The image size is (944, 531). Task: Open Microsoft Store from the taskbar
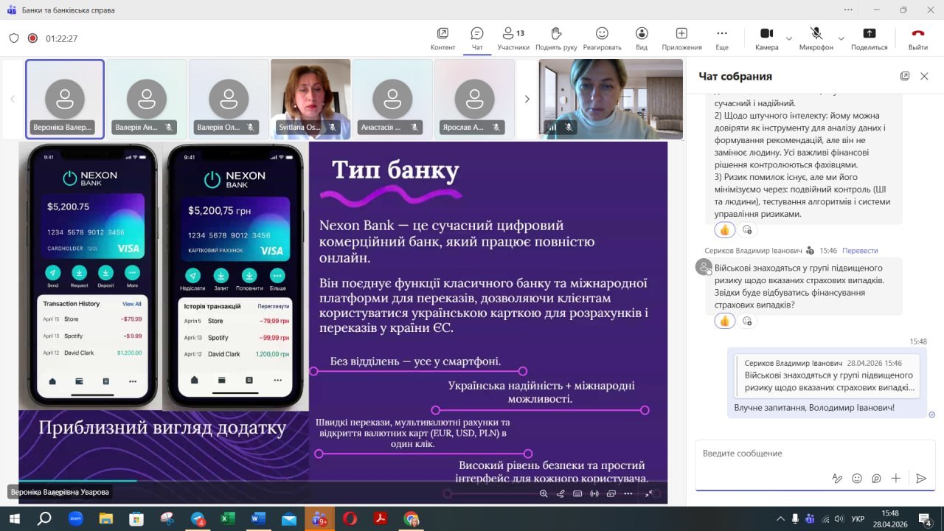[136, 518]
